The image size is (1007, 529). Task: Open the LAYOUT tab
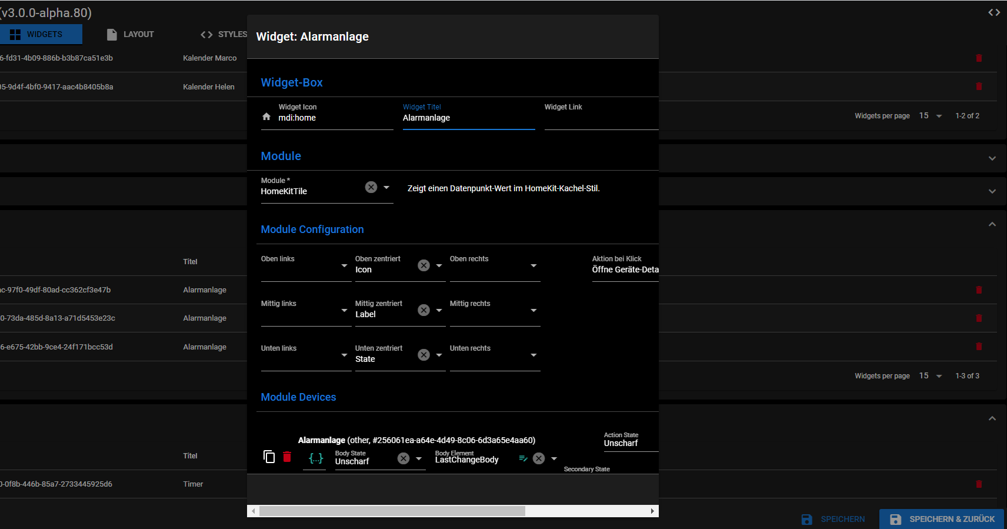click(x=130, y=34)
